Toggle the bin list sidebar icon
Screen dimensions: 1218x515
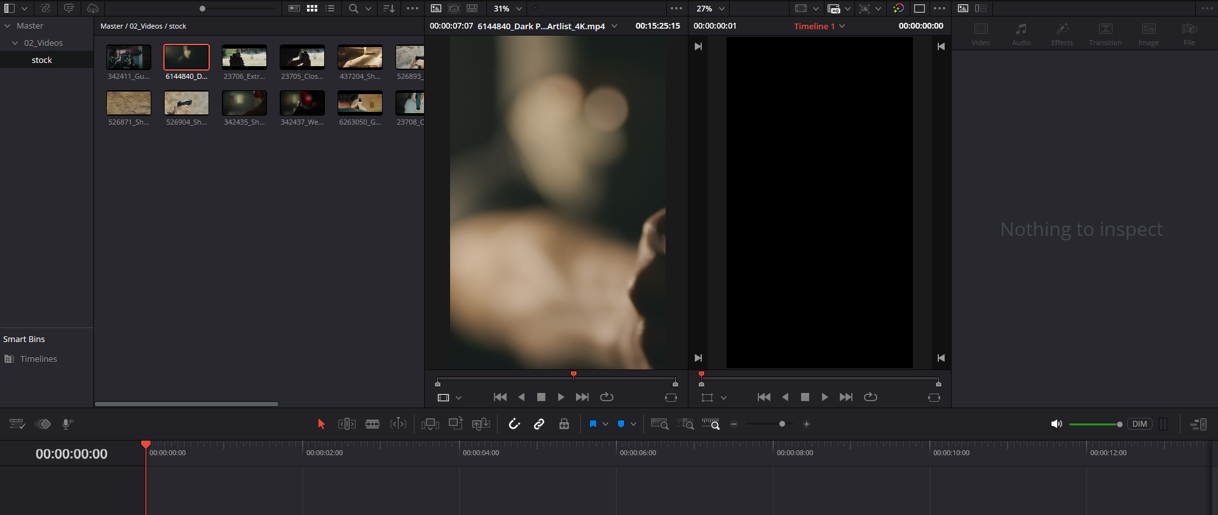tap(10, 8)
